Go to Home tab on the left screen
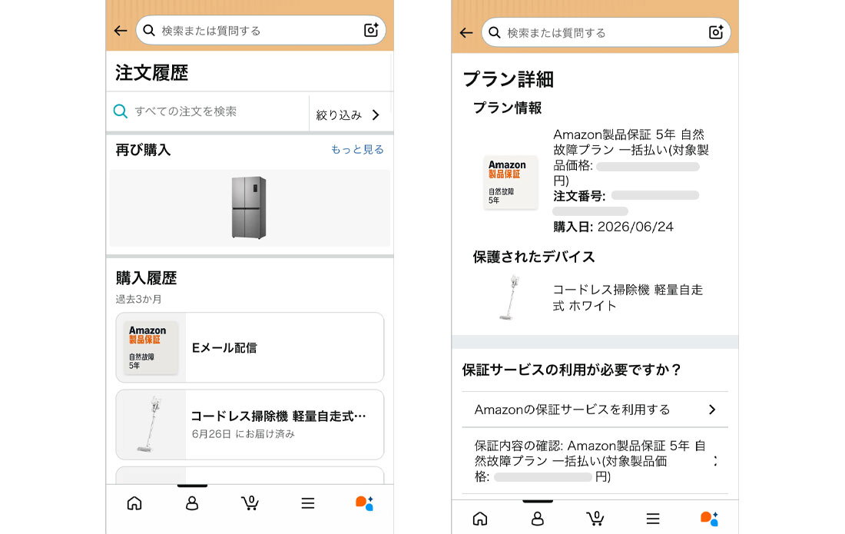 [x=134, y=503]
